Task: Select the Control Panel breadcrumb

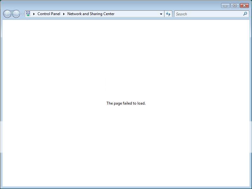Action: pyautogui.click(x=49, y=14)
